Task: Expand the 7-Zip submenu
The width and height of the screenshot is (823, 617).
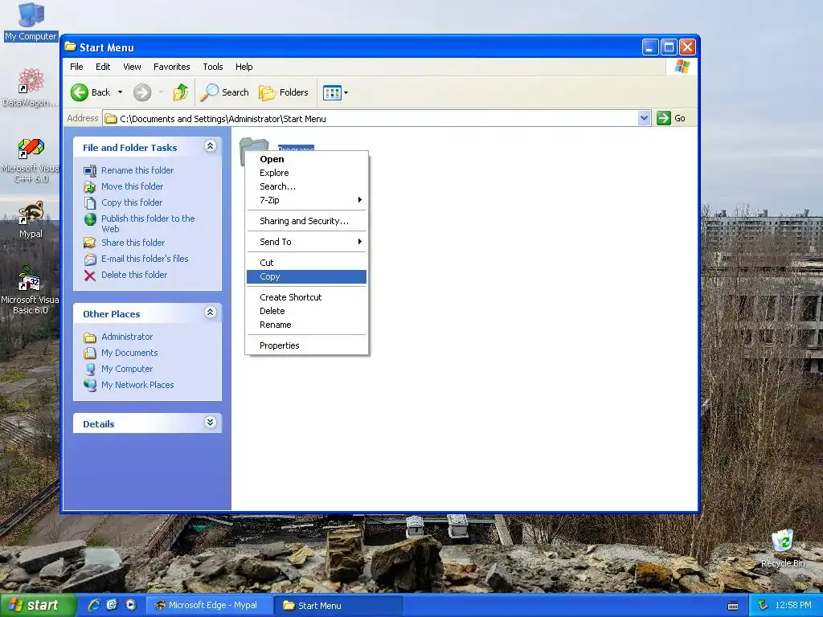Action: [306, 200]
